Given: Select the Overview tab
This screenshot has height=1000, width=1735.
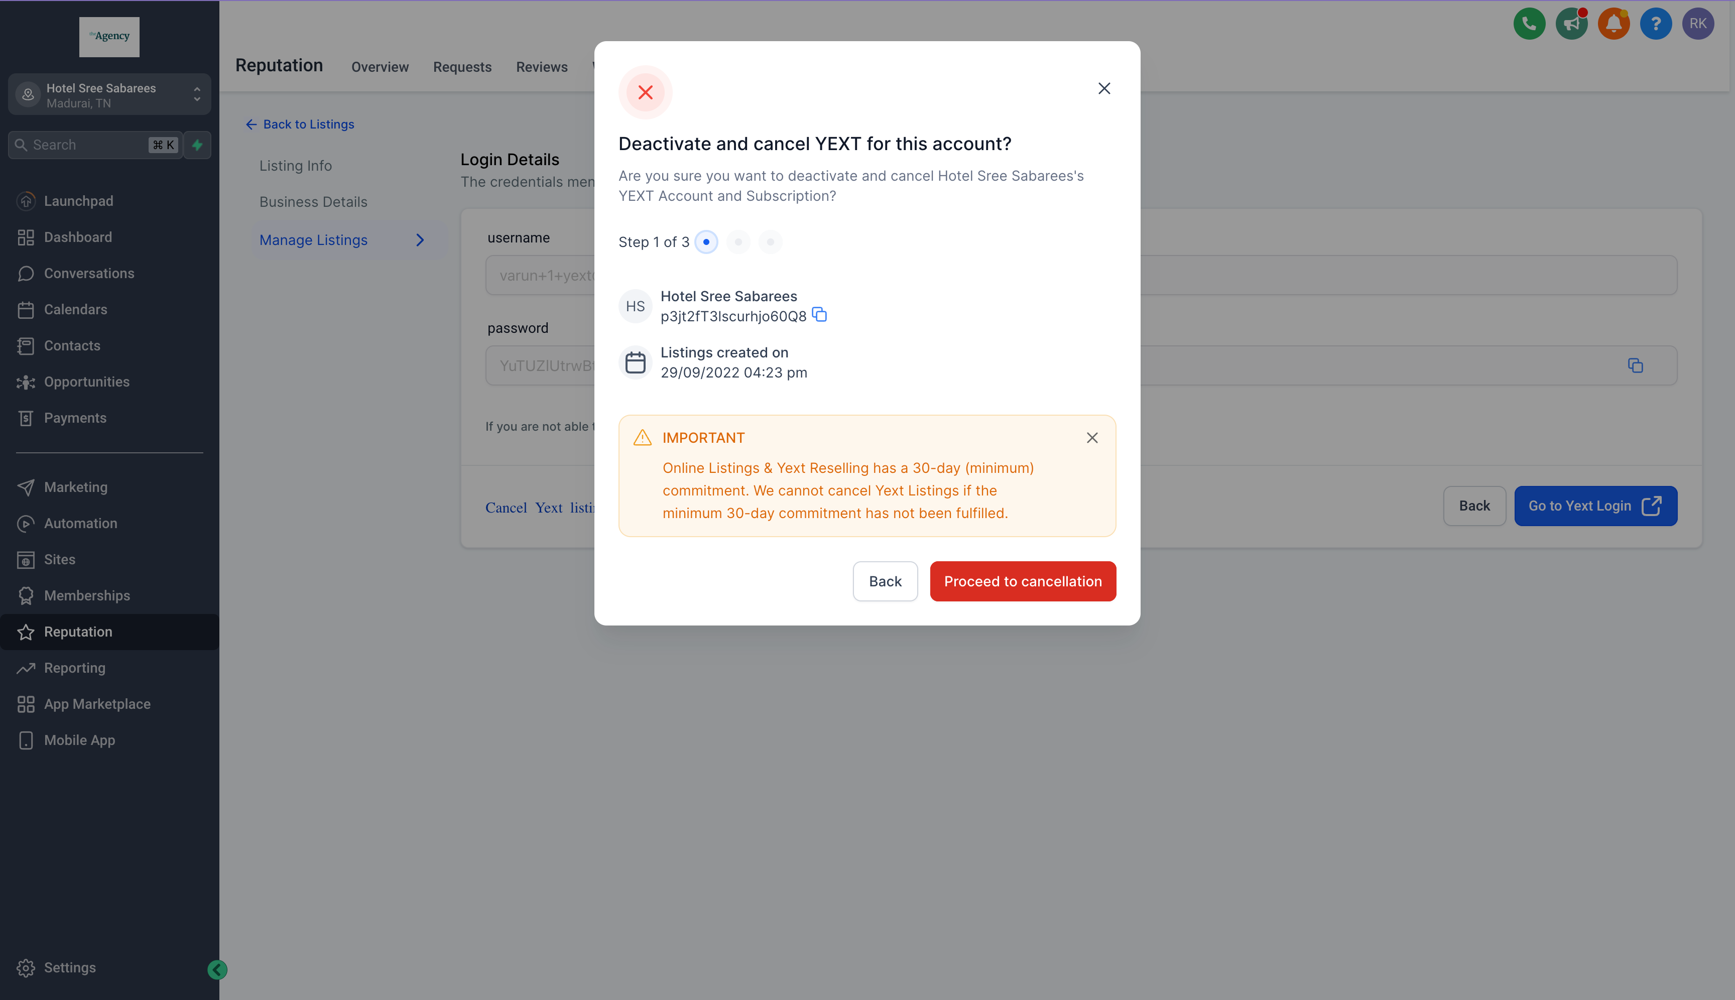Looking at the screenshot, I should [379, 66].
